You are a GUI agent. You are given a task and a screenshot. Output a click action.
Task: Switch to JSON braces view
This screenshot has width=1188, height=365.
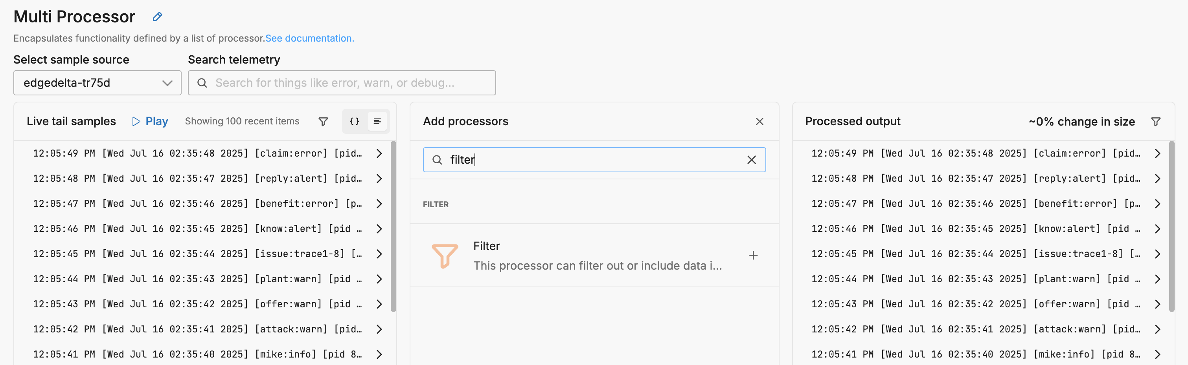click(x=355, y=121)
